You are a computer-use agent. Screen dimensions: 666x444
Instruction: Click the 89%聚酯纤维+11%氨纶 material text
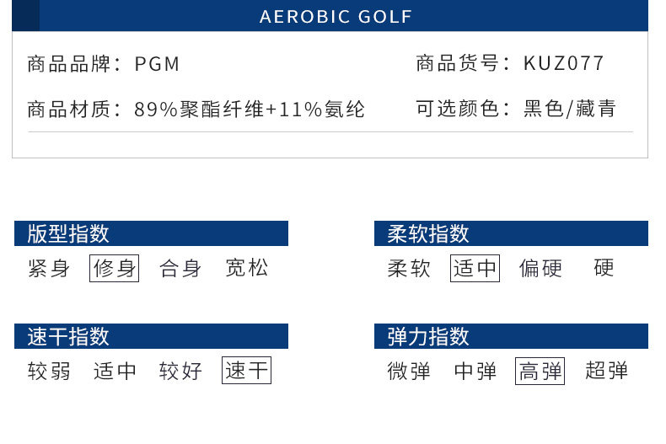coord(250,109)
